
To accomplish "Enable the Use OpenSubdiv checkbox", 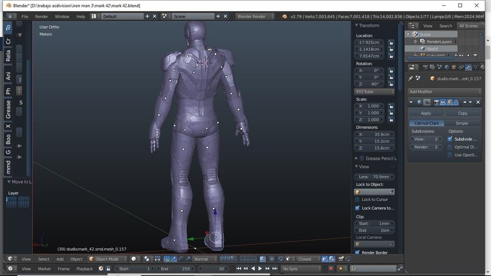I will (x=450, y=155).
